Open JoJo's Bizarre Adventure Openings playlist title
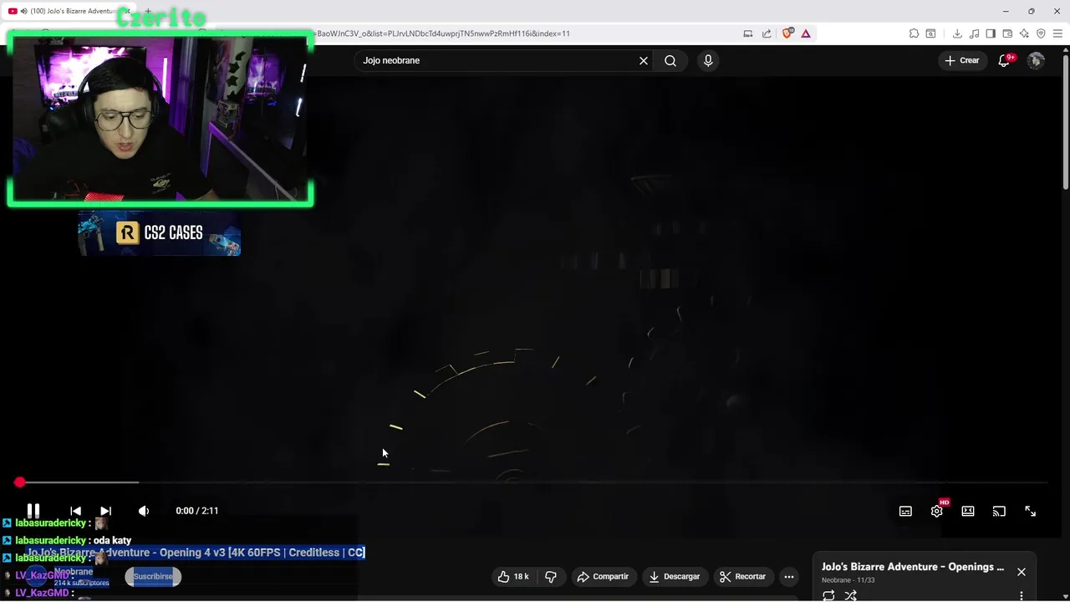This screenshot has height=602, width=1070. click(913, 567)
